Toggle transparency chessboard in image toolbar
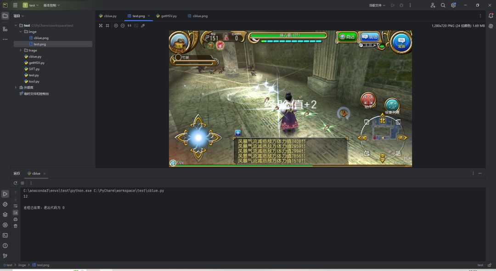Screen dimensions: 496x271 click(101, 26)
